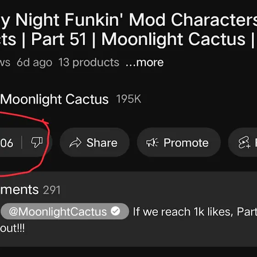This screenshot has height=257, width=257.
Task: Tap the Remix icon at right edge
Action: 244,142
